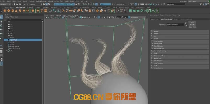Select the polygon sphere shelf icon
The width and height of the screenshot is (210, 104).
coord(5,11)
